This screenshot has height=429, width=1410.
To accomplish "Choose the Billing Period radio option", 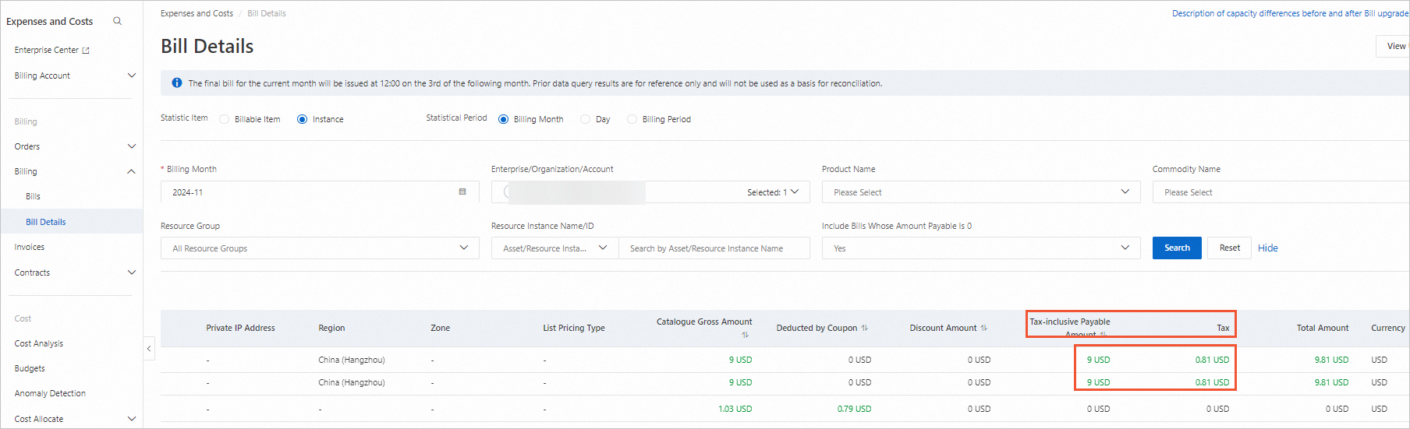I will (632, 119).
